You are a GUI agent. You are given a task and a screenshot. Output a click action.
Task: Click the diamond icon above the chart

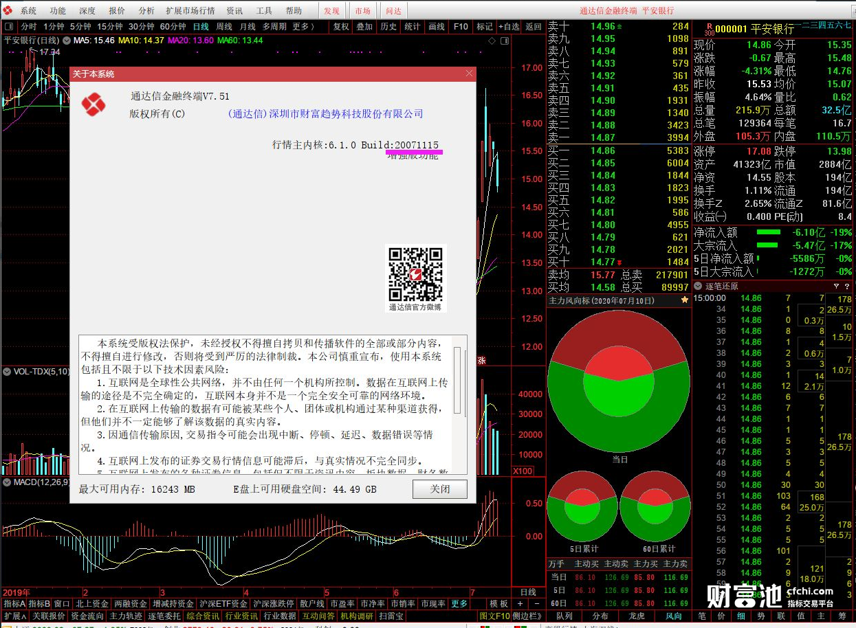pos(492,41)
